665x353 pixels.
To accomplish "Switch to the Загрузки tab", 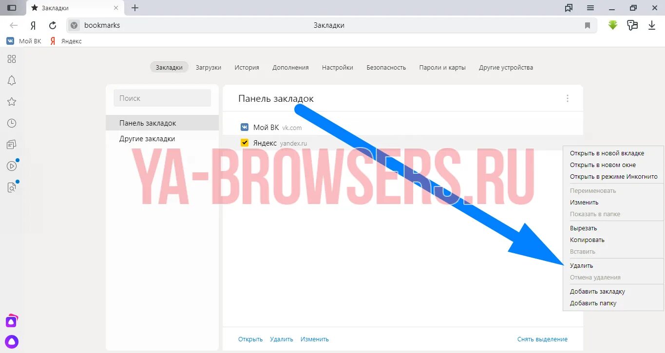I will pyautogui.click(x=209, y=67).
